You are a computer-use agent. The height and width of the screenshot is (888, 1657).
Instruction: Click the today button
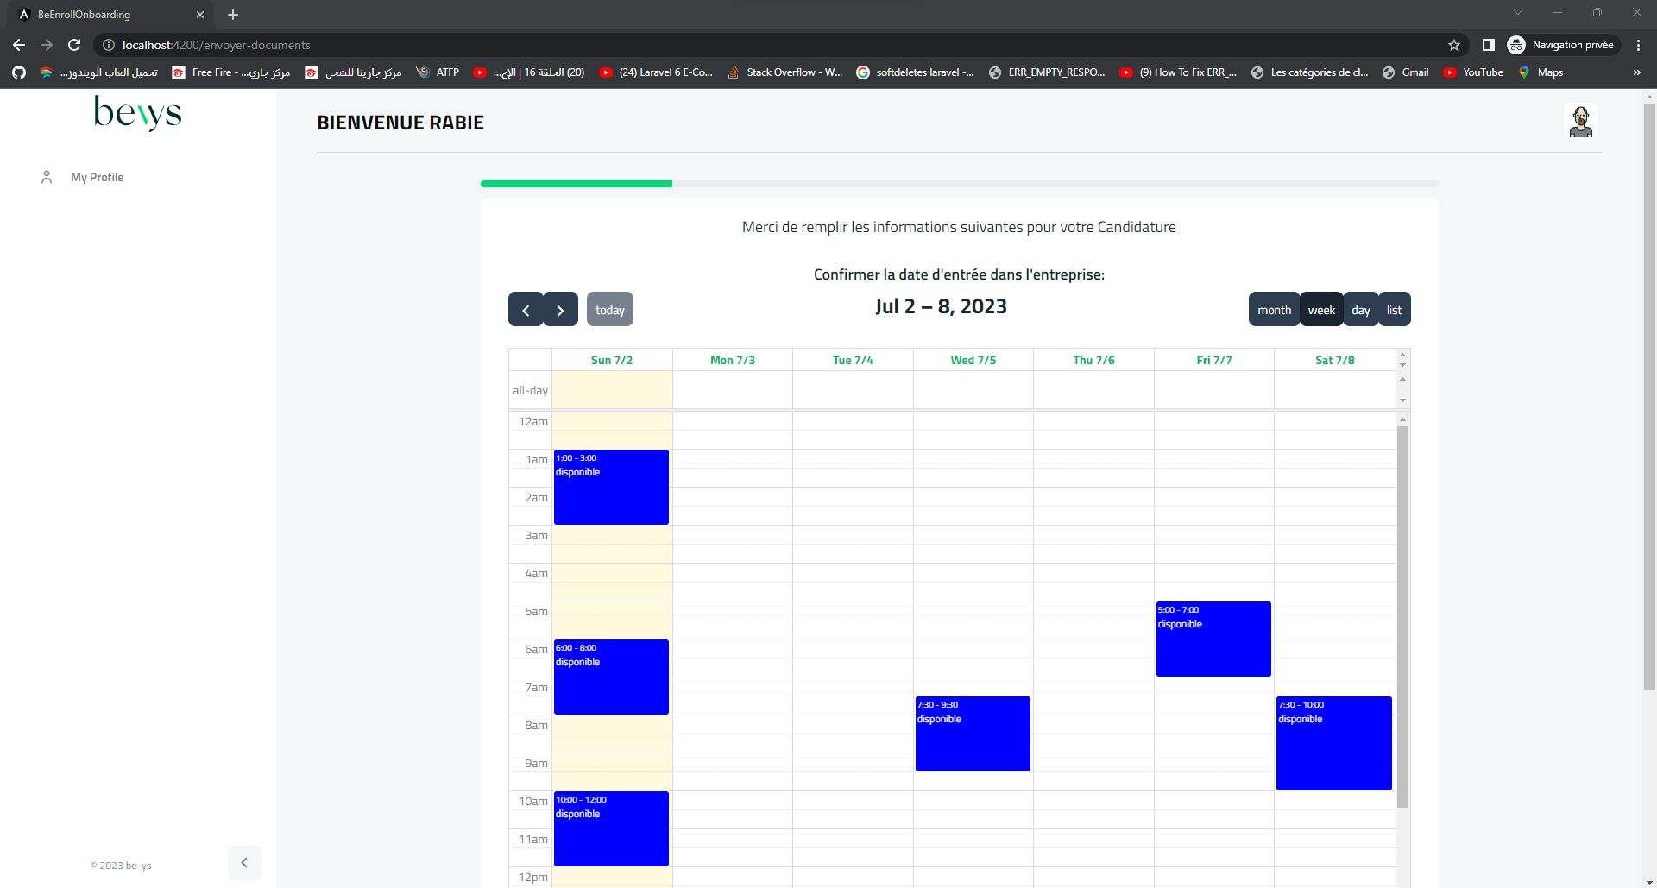[x=609, y=309]
